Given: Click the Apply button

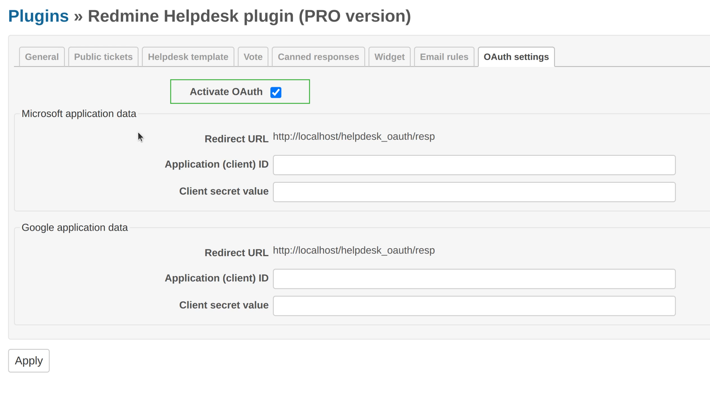Looking at the screenshot, I should point(29,360).
